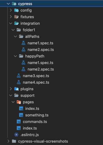103x145 pixels.
Task: Click the ESLint icon beside .eslintrc.js
Action: coord(16,135)
